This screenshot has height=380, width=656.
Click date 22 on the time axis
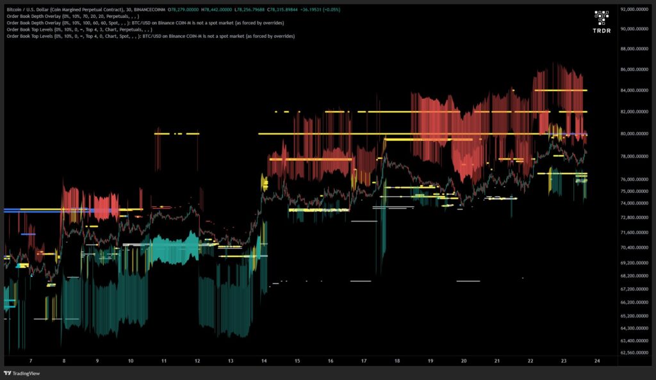click(530, 361)
